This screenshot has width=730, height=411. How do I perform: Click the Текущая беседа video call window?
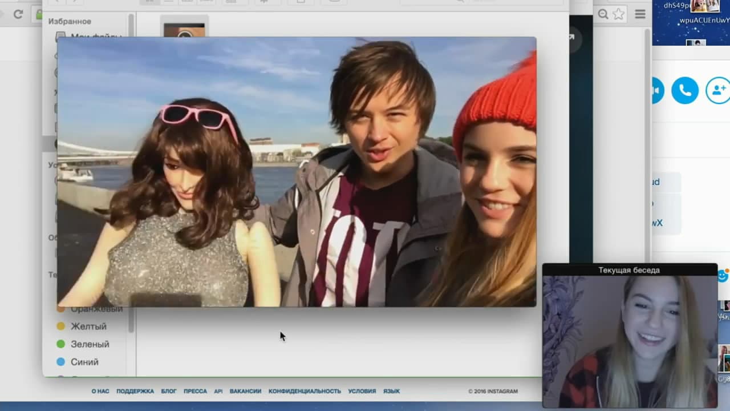[x=630, y=341]
